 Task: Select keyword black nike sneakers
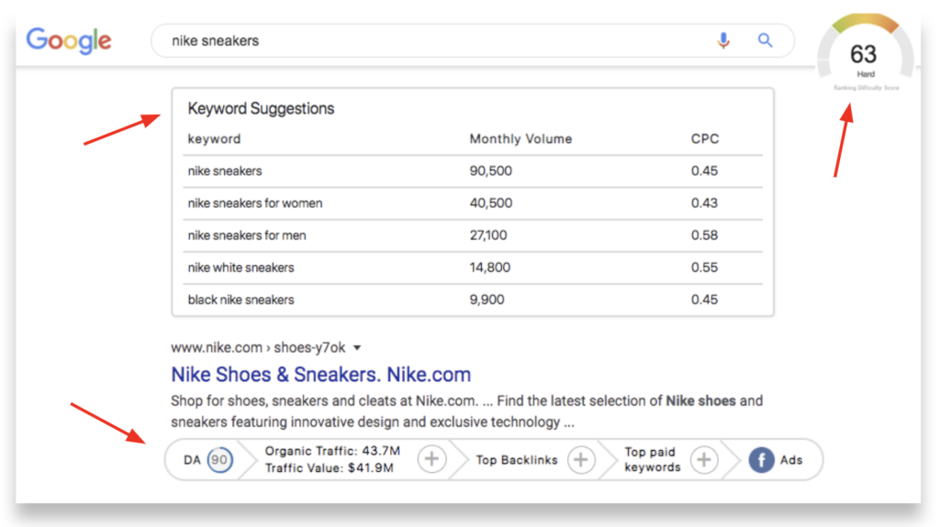(241, 300)
